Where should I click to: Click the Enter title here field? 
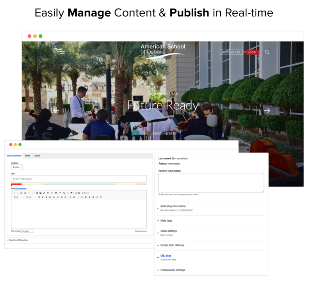[79, 179]
